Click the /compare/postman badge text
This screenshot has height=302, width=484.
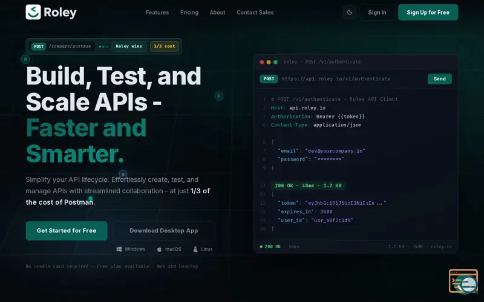70,47
